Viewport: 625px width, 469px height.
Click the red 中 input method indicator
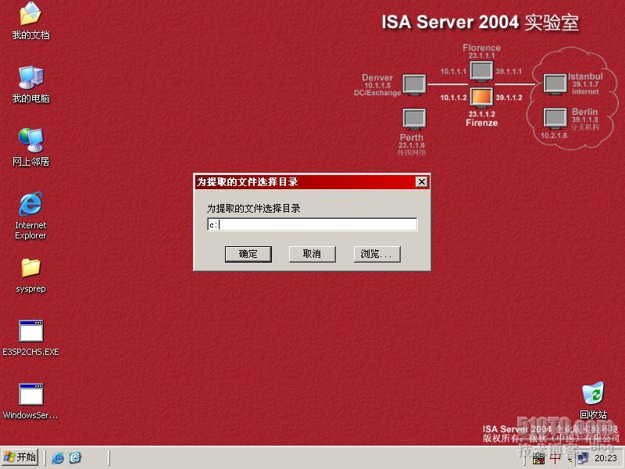point(555,458)
